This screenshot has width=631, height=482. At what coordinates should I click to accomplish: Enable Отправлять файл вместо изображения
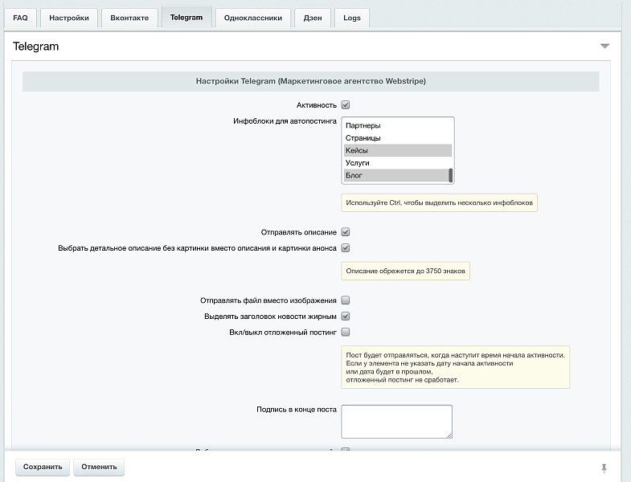point(346,300)
